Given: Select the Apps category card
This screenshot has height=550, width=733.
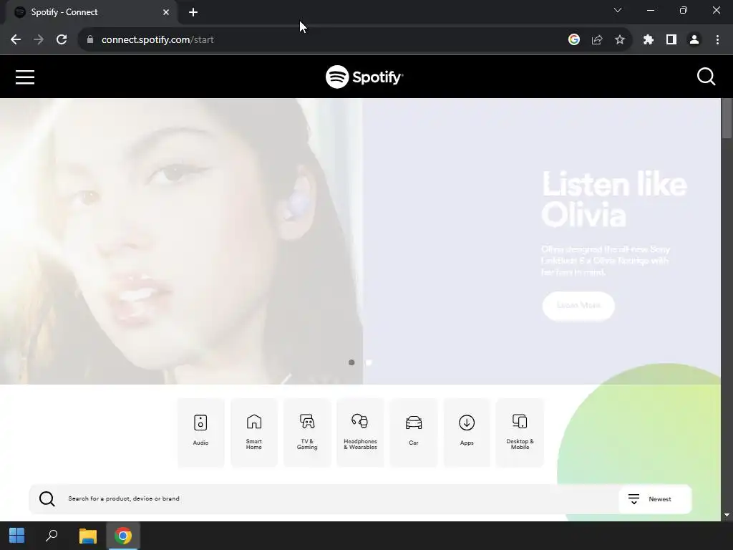Looking at the screenshot, I should 467,432.
